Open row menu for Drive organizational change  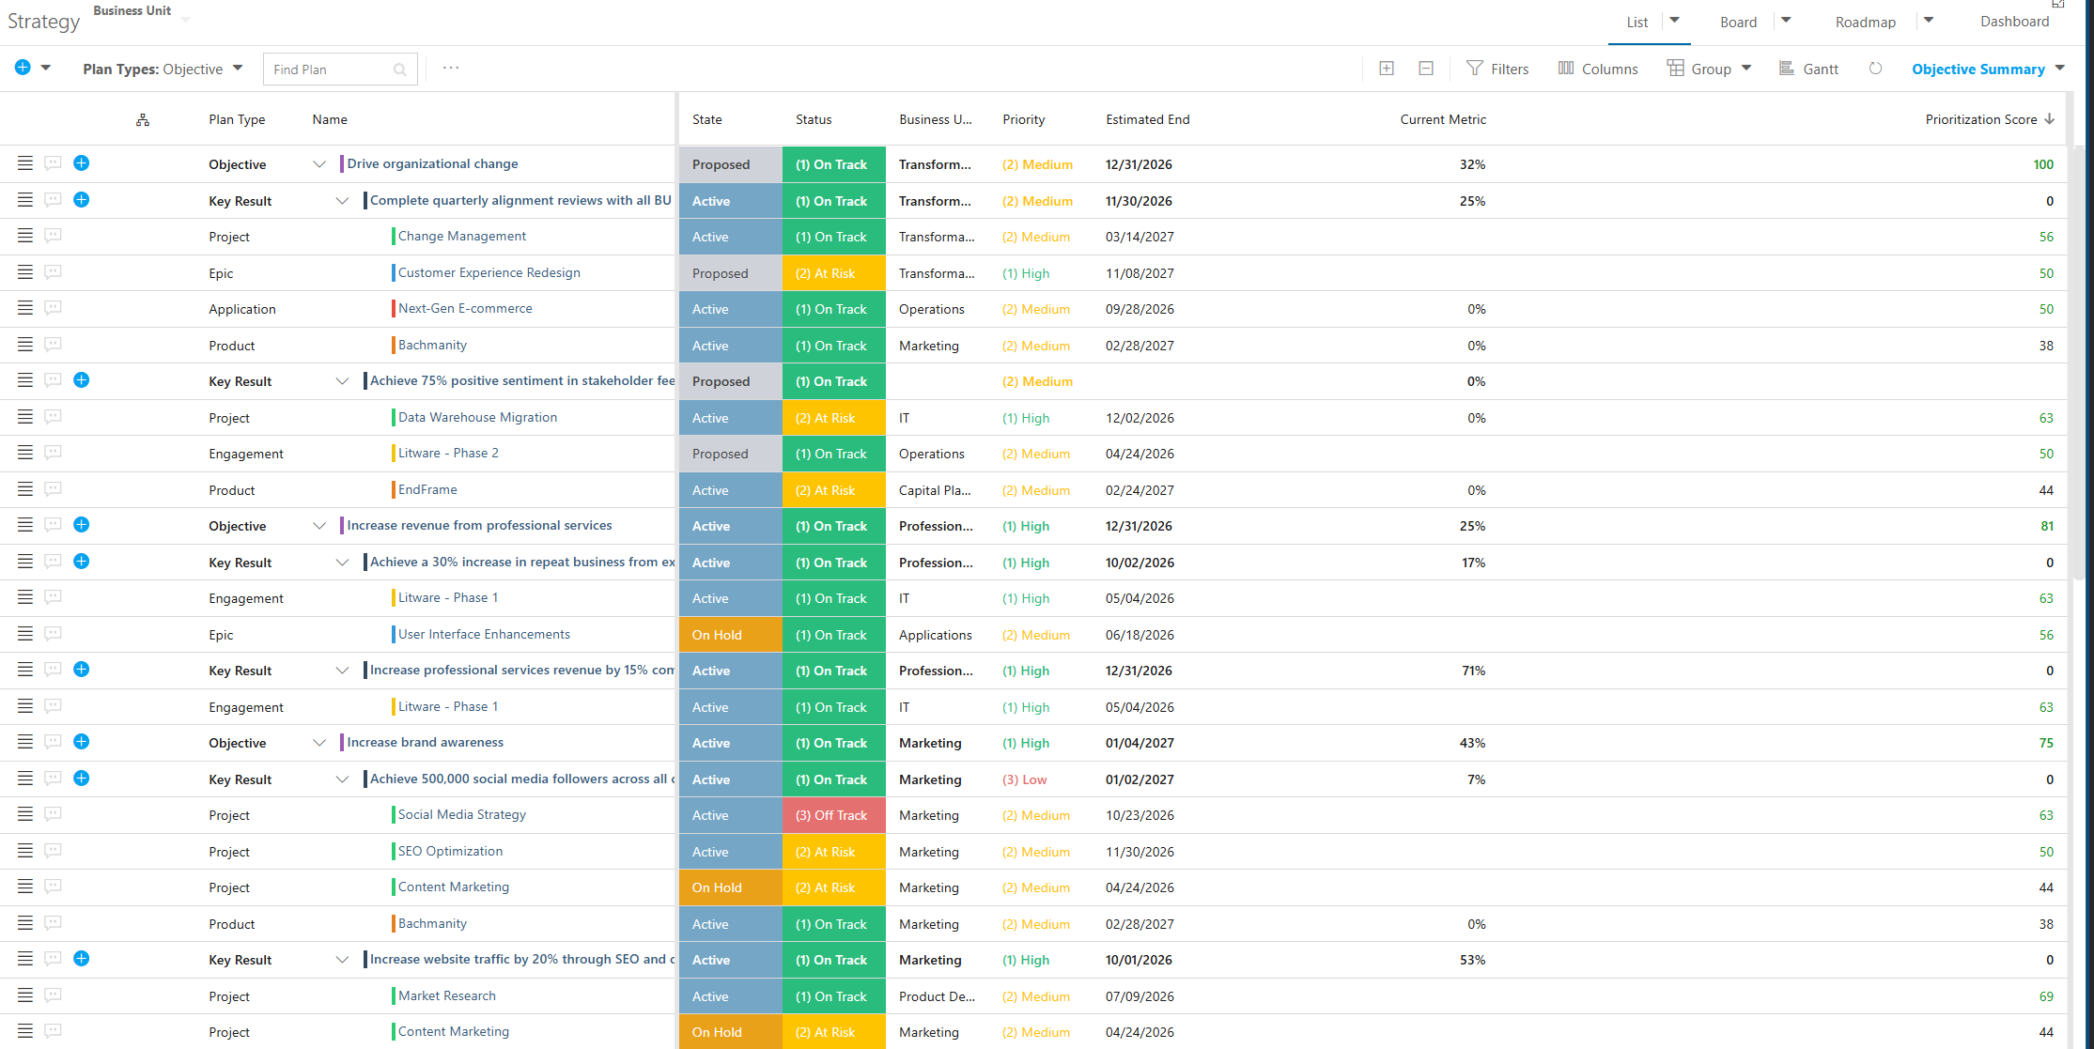(25, 163)
